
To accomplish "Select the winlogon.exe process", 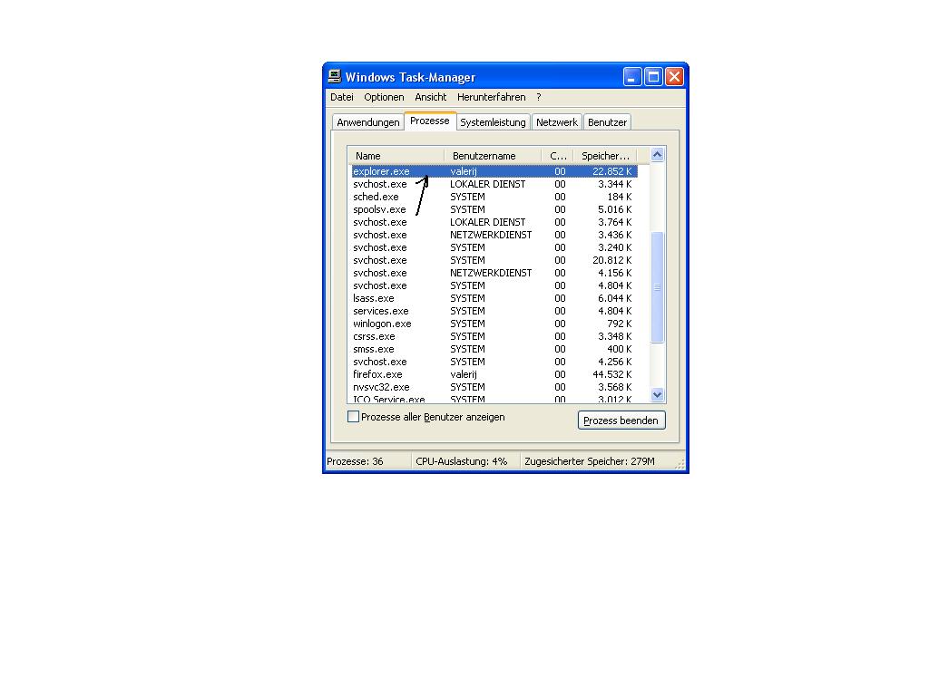I will [x=494, y=324].
